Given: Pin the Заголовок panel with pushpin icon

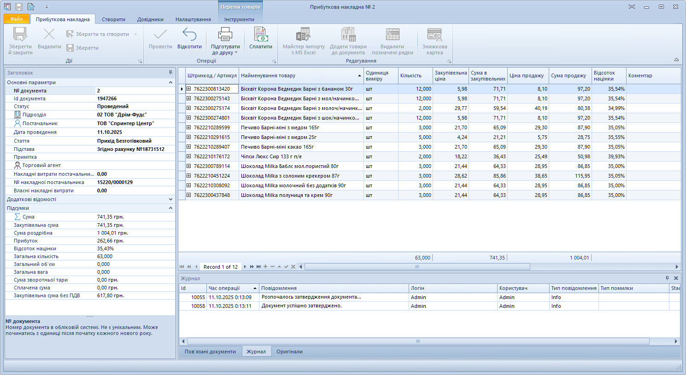Looking at the screenshot, I should (x=170, y=73).
